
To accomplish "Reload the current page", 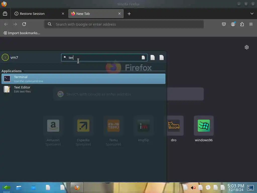I will [x=24, y=24].
